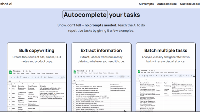
Task: Increase font size in Extract information sheet
Action: tap(125, 77)
